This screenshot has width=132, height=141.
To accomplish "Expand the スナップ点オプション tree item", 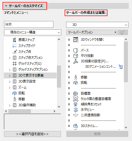I will point(10,58).
